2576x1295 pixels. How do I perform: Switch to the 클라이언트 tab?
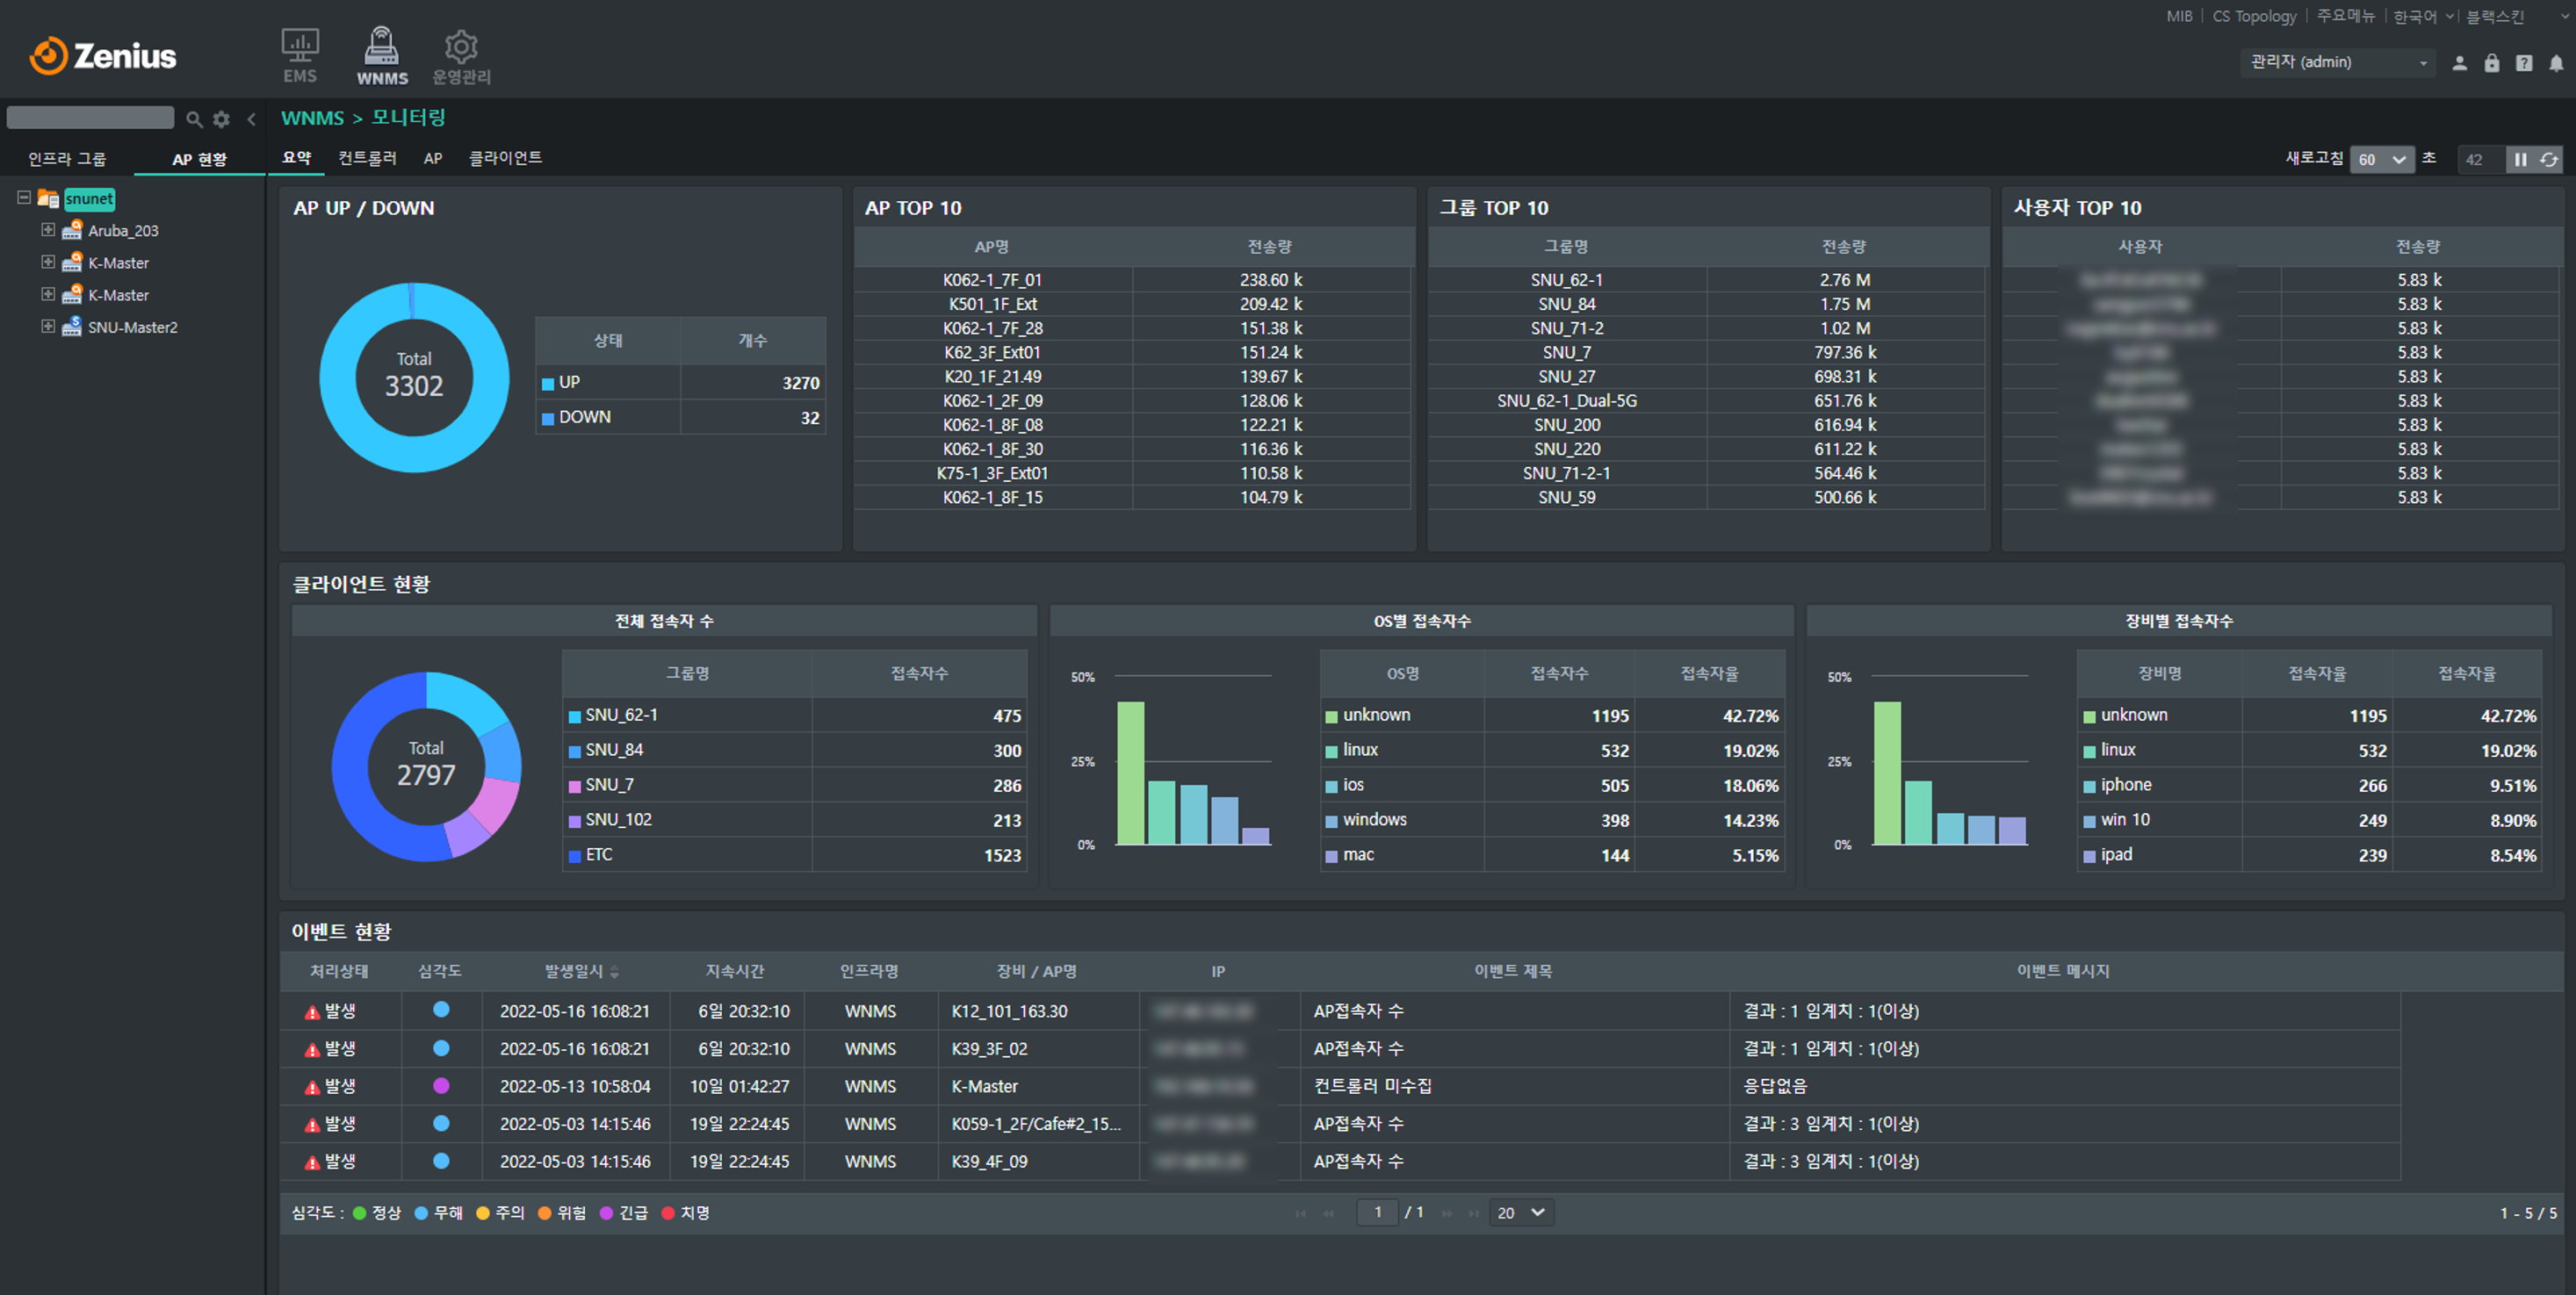pyautogui.click(x=506, y=158)
